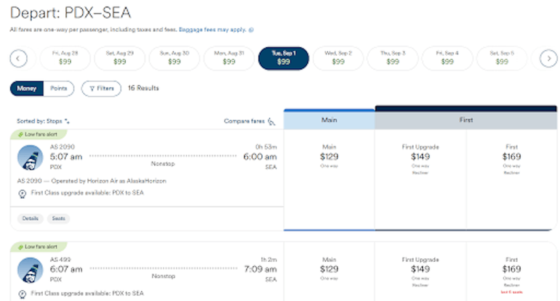Screen dimensions: 560x301
Task: Click the seat icon beside Compare fares
Action: point(272,122)
